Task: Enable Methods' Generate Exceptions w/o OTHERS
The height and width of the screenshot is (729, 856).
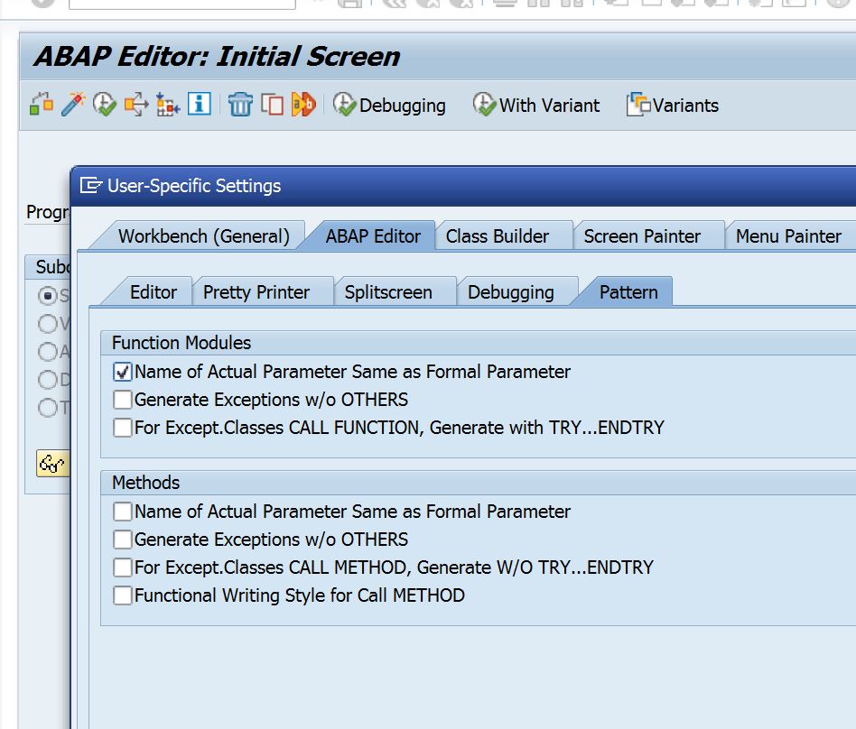Action: tap(122, 540)
